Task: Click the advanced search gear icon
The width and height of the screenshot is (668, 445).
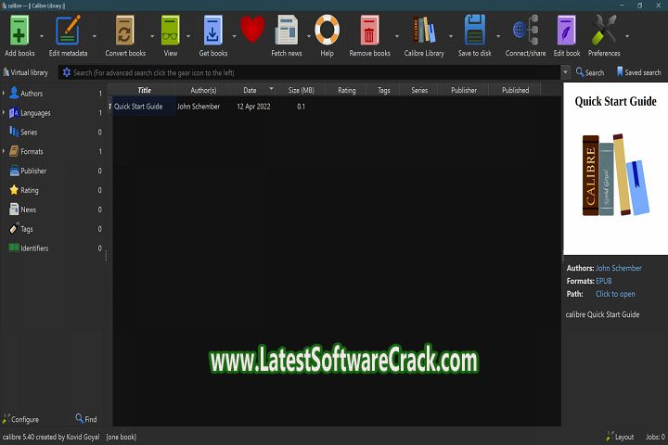Action: [66, 72]
